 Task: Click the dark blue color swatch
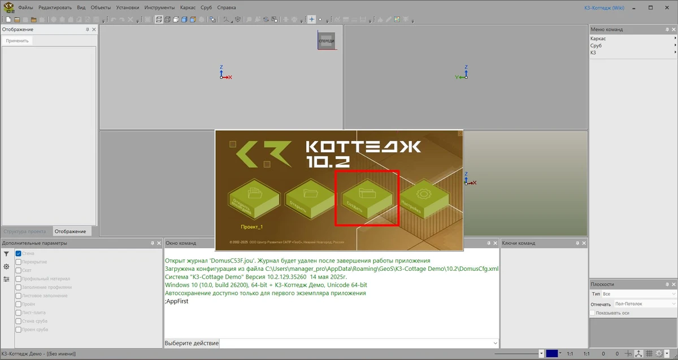(x=551, y=354)
